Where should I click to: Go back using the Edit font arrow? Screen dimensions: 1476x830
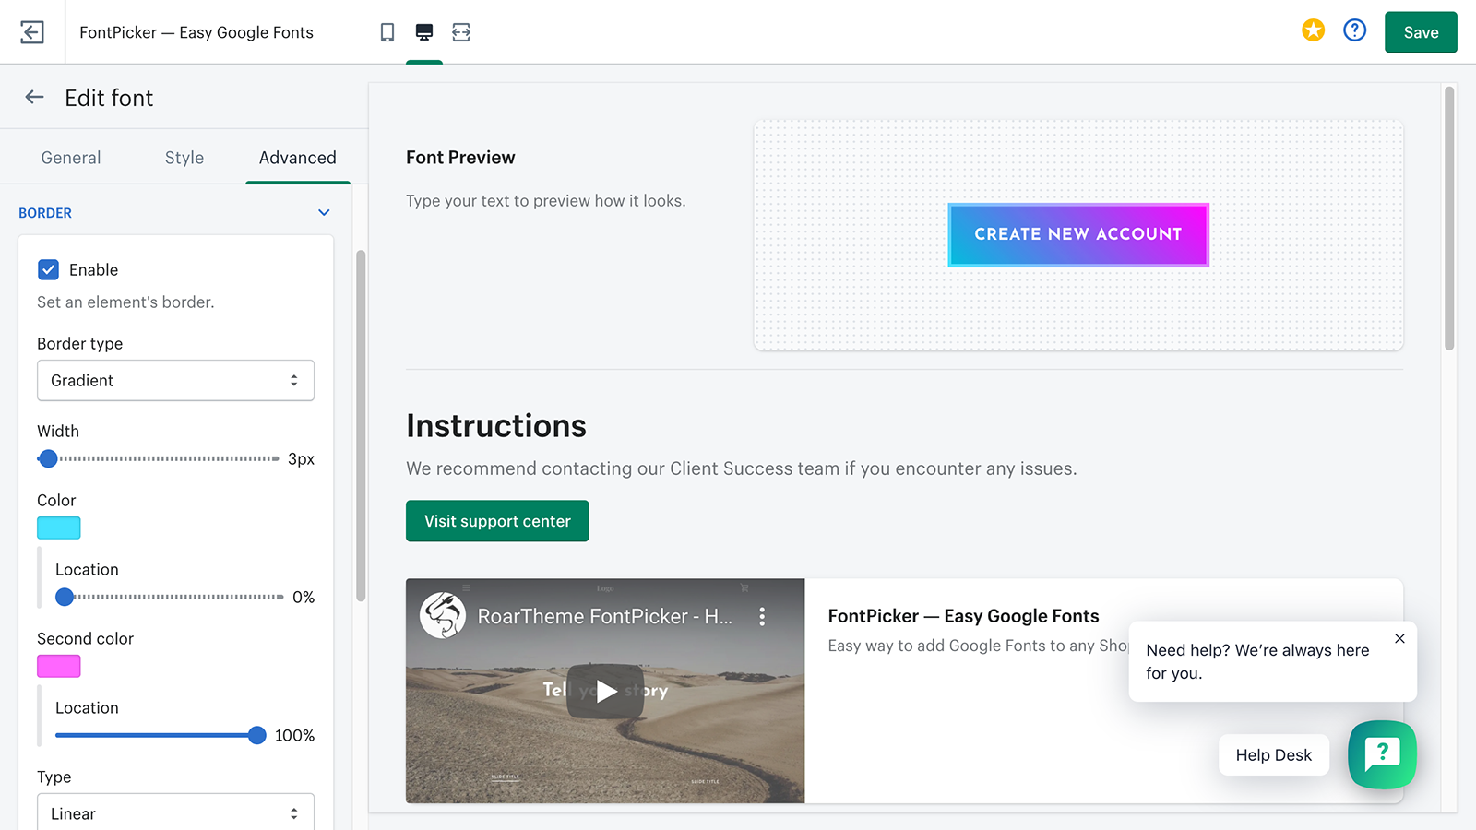pos(34,97)
